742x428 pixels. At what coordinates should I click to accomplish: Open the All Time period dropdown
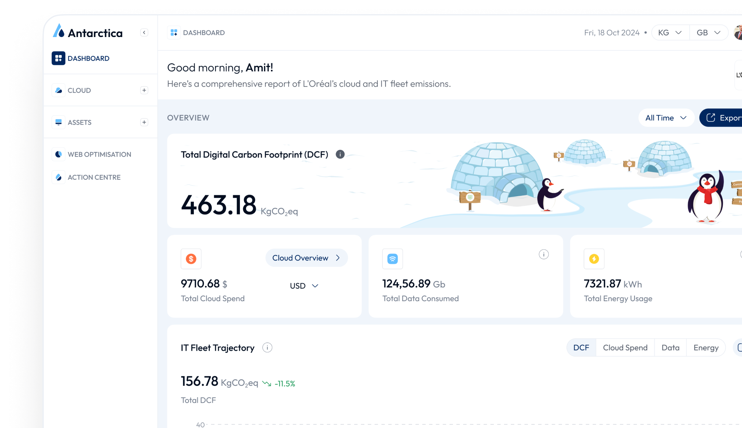pyautogui.click(x=666, y=118)
